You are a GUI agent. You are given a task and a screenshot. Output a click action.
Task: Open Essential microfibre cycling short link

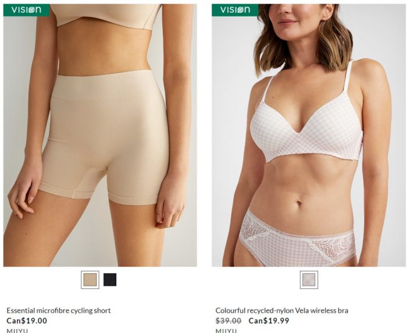(x=59, y=310)
